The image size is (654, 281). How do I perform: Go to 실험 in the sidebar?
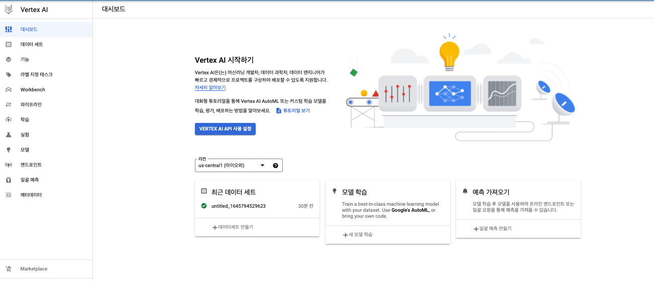pyautogui.click(x=46, y=135)
